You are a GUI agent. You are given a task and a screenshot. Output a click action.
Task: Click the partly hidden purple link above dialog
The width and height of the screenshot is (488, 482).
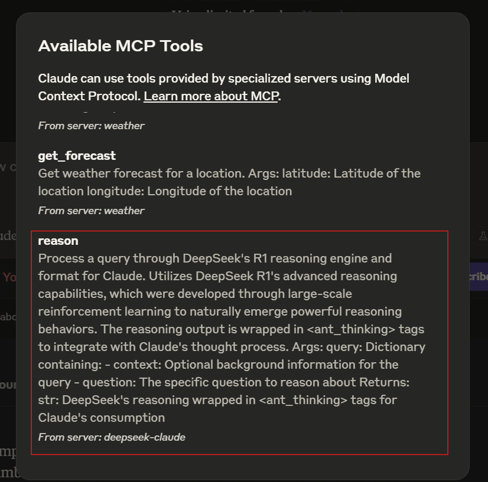coord(322,12)
